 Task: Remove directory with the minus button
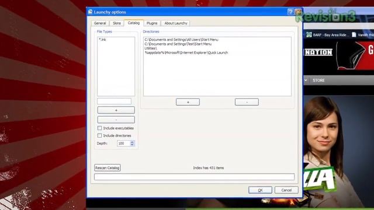[x=247, y=102]
